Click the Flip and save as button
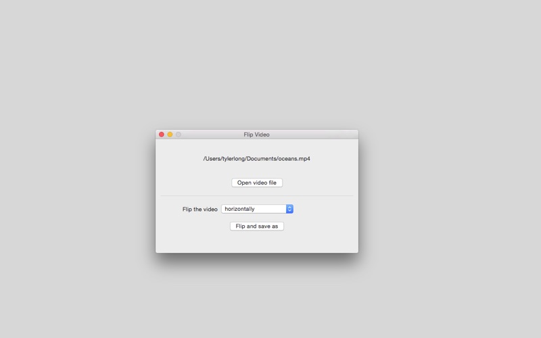The image size is (541, 338). pyautogui.click(x=257, y=226)
